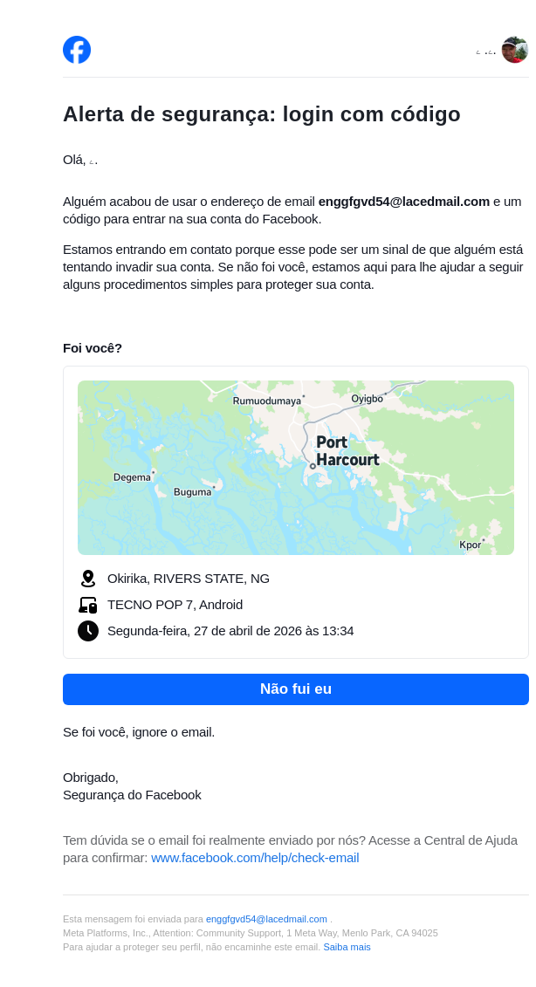Click the device lock icon
This screenshot has width=536, height=987.
click(88, 605)
